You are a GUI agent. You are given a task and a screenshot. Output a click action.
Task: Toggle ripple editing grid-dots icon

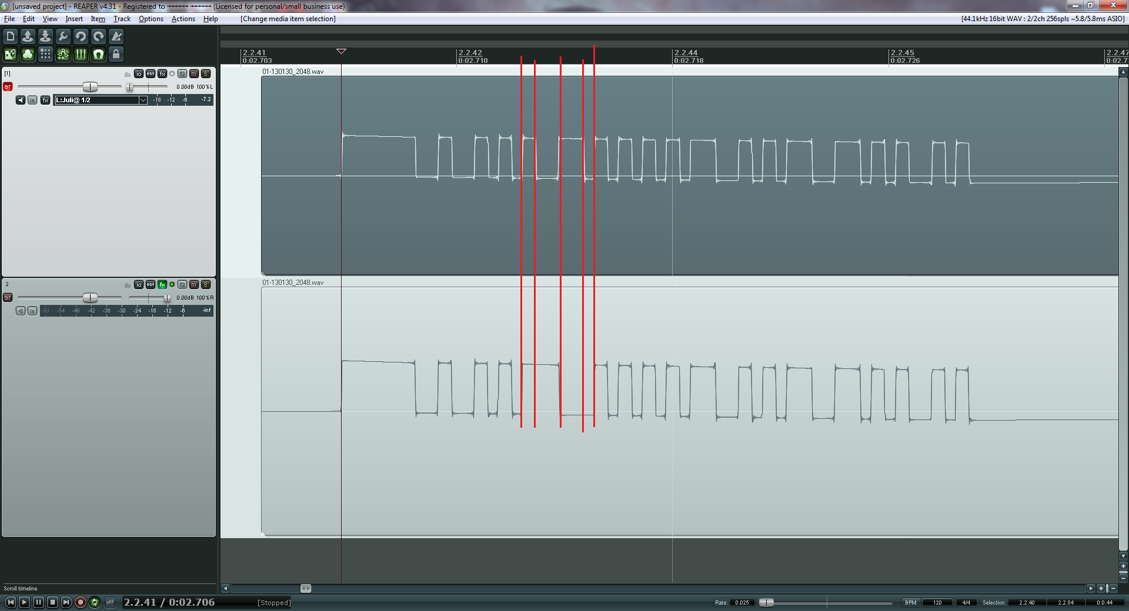tap(45, 55)
